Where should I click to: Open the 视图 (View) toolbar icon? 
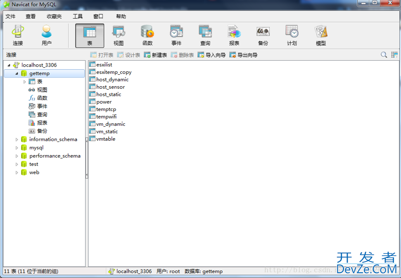click(119, 35)
